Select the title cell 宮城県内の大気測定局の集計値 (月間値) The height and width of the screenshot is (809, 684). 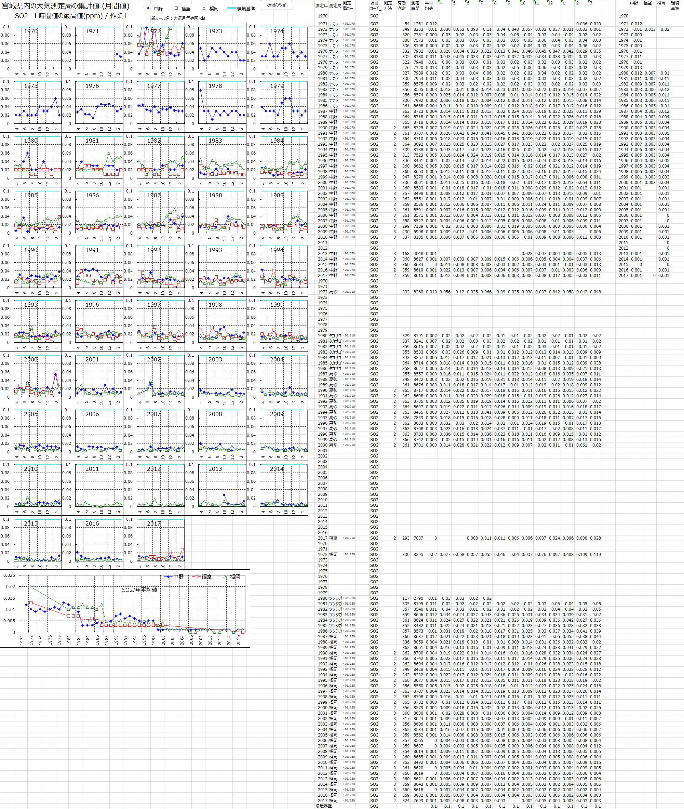tap(66, 6)
